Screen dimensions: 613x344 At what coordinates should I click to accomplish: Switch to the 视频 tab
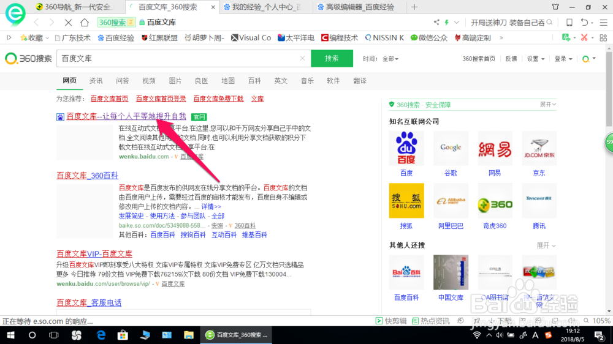[149, 81]
